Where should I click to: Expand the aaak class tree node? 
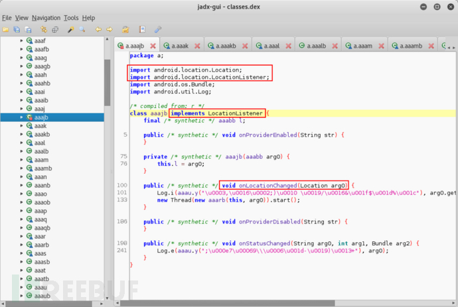click(21, 125)
